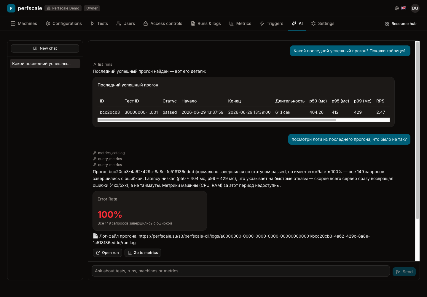This screenshot has height=297, width=427.
Task: Switch to the Metrics tab
Action: pyautogui.click(x=240, y=23)
